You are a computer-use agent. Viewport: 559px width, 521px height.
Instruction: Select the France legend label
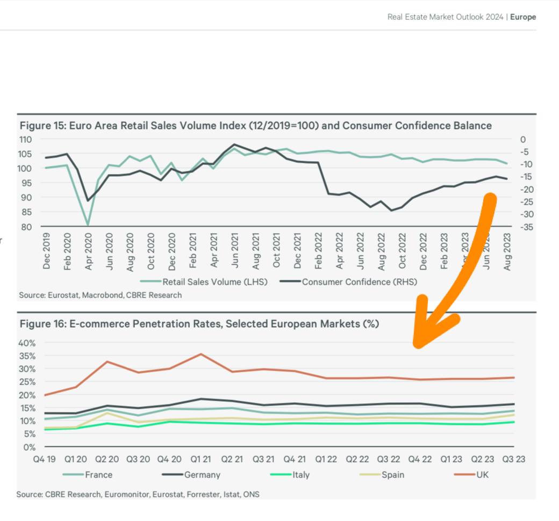coord(99,475)
